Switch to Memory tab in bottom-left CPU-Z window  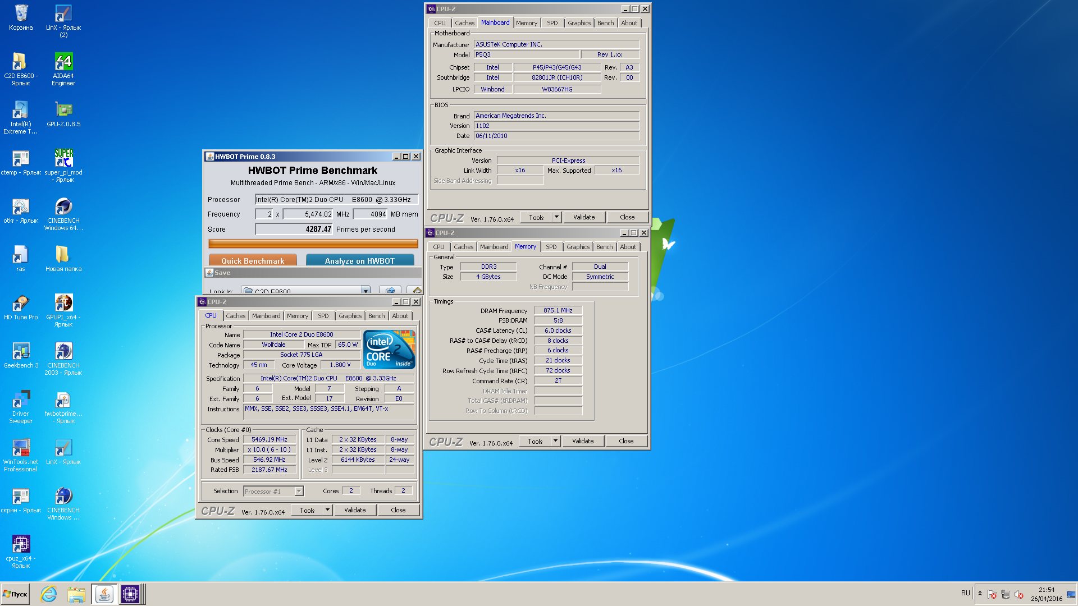298,316
